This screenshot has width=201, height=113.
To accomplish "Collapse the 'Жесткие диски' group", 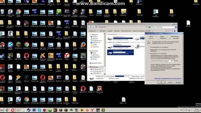I will (x=107, y=34).
